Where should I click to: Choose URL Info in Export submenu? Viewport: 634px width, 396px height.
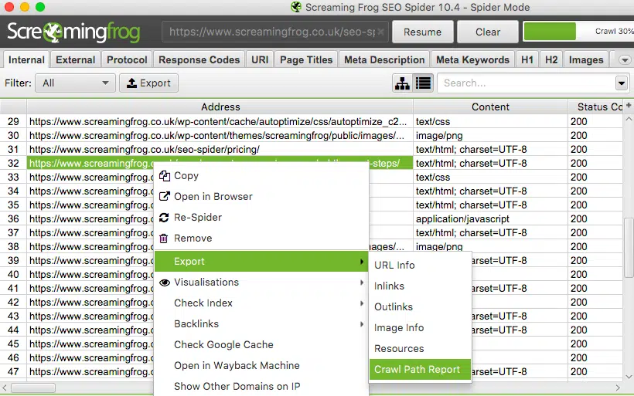pos(420,266)
